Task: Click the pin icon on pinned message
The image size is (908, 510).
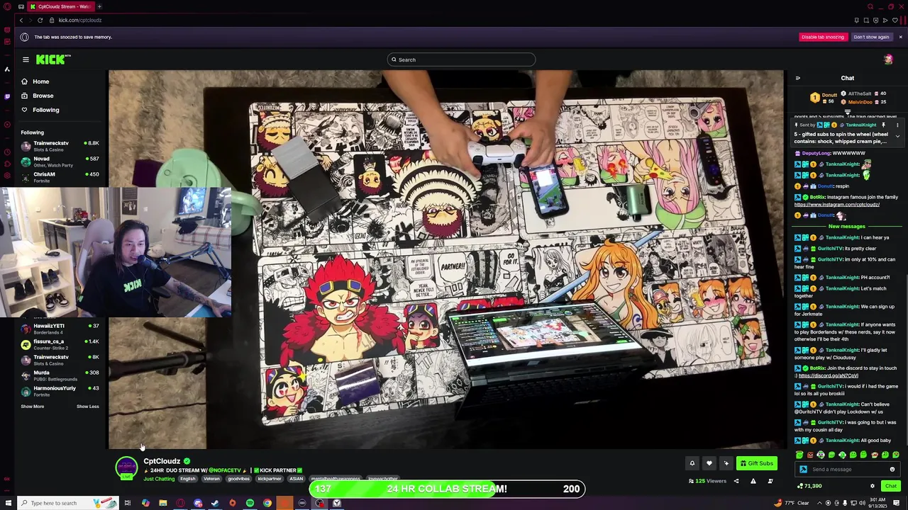Action: (x=883, y=125)
